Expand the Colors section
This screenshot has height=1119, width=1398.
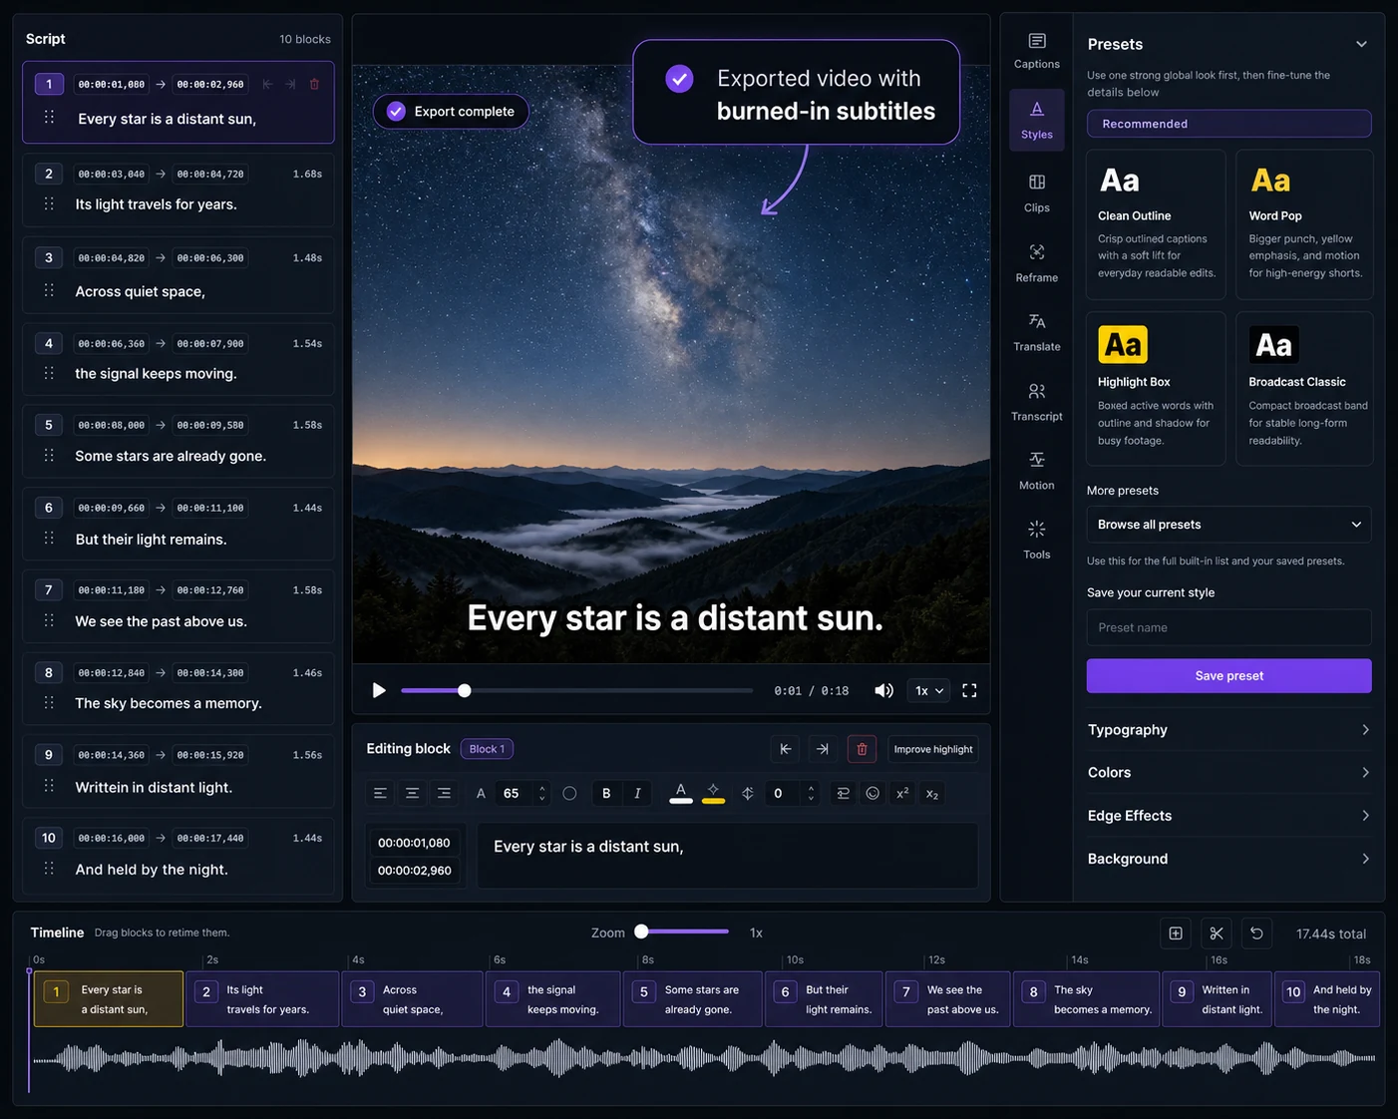(x=1228, y=773)
